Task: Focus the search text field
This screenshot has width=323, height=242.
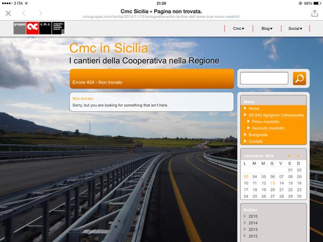Action: 264,79
